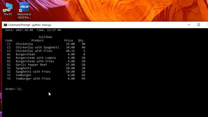Click the Command Prompt title bar text
This screenshot has width=208, height=117.
30,25
